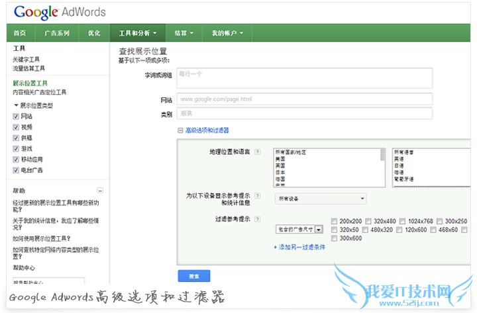Check the 1024x768 ad size checkbox
Viewport: 477px width, 313px height.
pos(402,221)
